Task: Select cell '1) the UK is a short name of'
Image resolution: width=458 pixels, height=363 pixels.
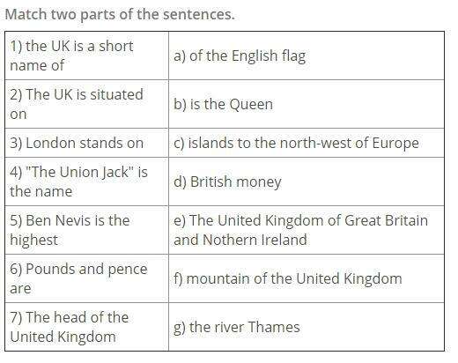Action: point(87,56)
